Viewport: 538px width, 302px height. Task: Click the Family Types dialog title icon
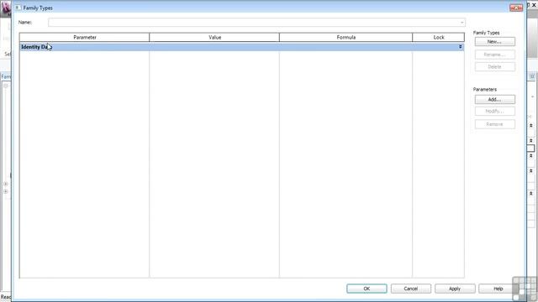[18, 8]
